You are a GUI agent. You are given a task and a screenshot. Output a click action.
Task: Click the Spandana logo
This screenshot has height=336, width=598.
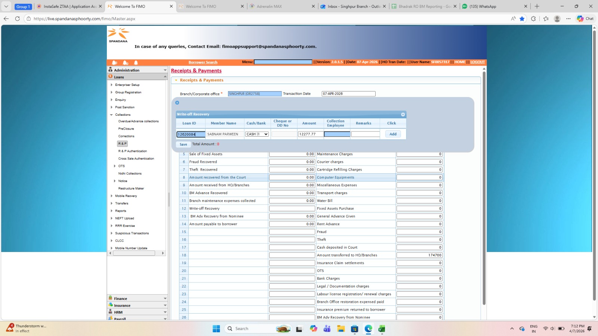pos(118,35)
